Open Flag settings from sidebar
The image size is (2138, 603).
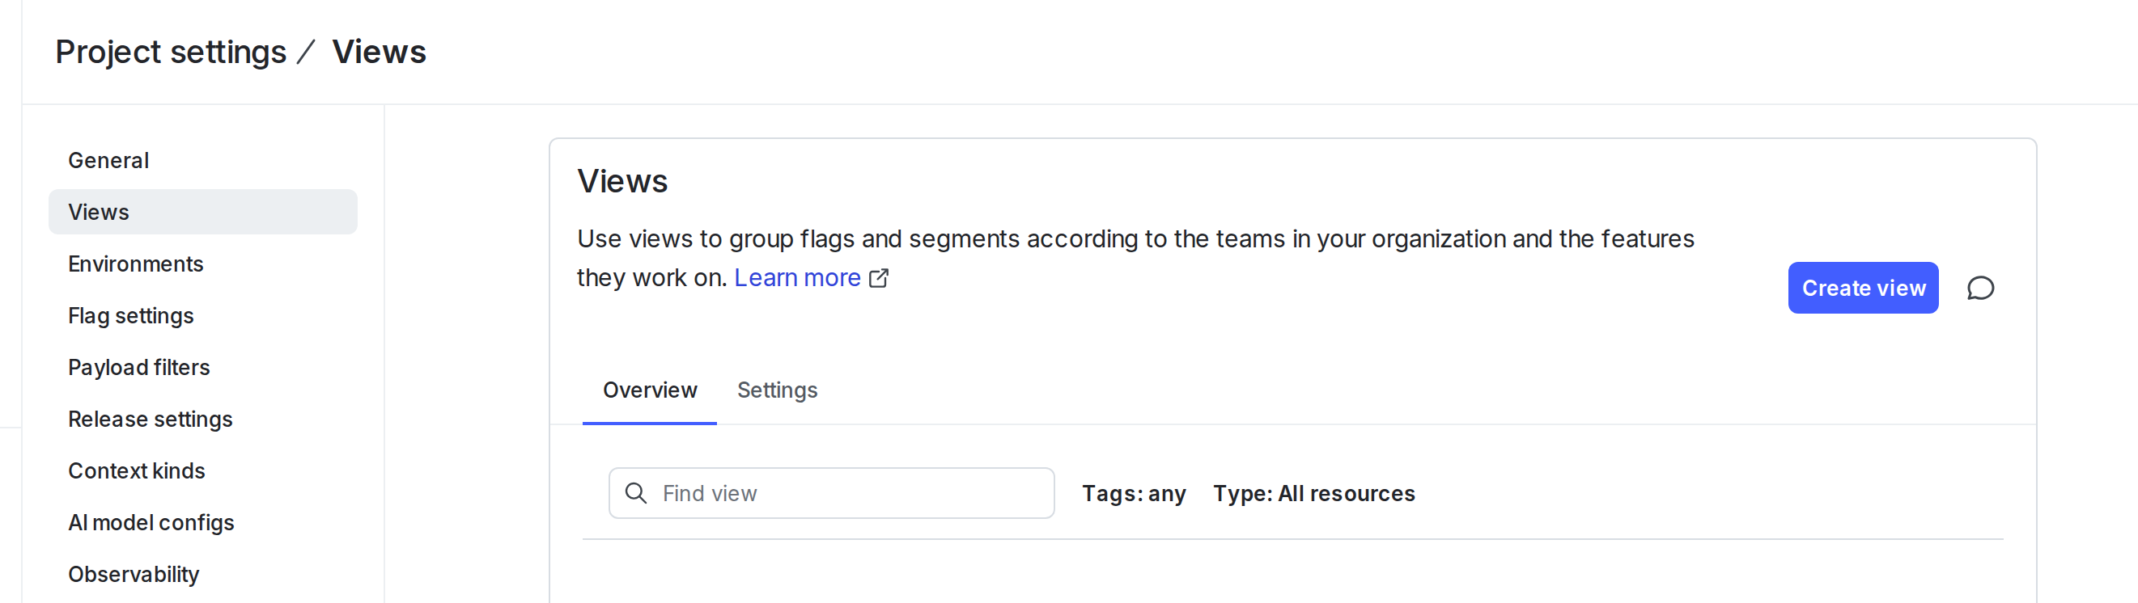pos(130,315)
